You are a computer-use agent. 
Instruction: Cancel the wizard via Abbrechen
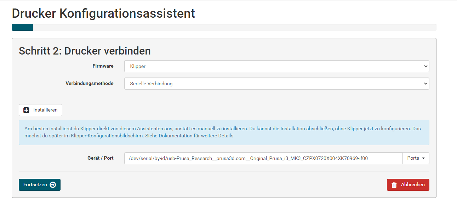tap(408, 185)
